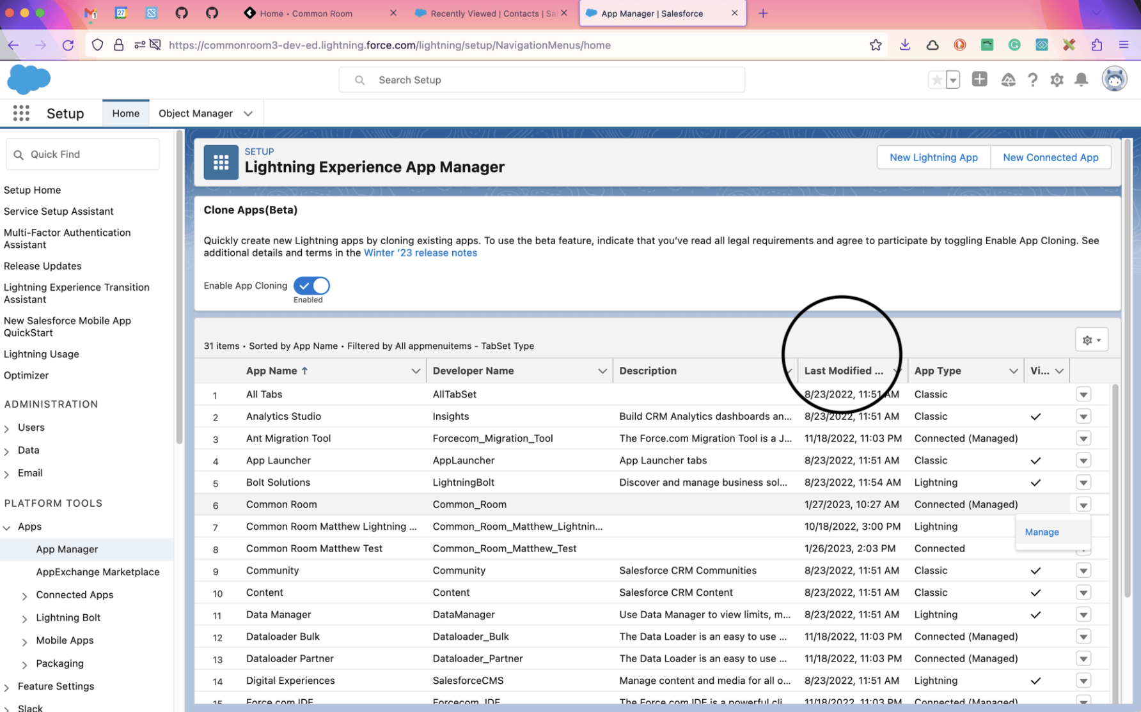The width and height of the screenshot is (1141, 712).
Task: Open AppExchange Marketplace in sidebar
Action: tap(98, 572)
